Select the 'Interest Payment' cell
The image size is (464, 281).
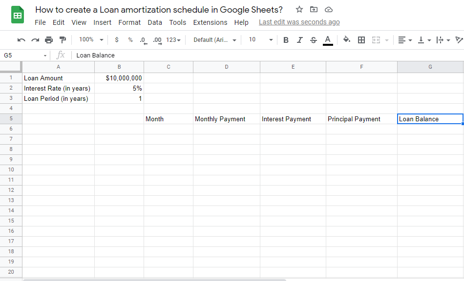point(293,119)
